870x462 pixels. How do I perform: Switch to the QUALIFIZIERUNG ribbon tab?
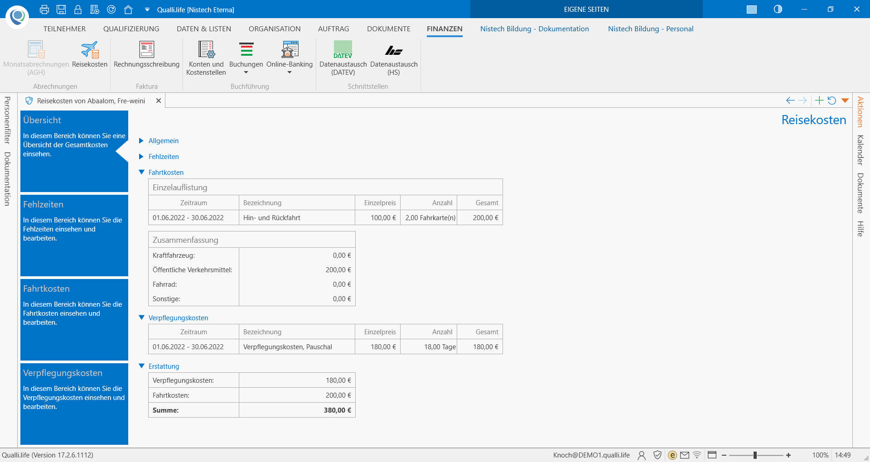tap(131, 29)
